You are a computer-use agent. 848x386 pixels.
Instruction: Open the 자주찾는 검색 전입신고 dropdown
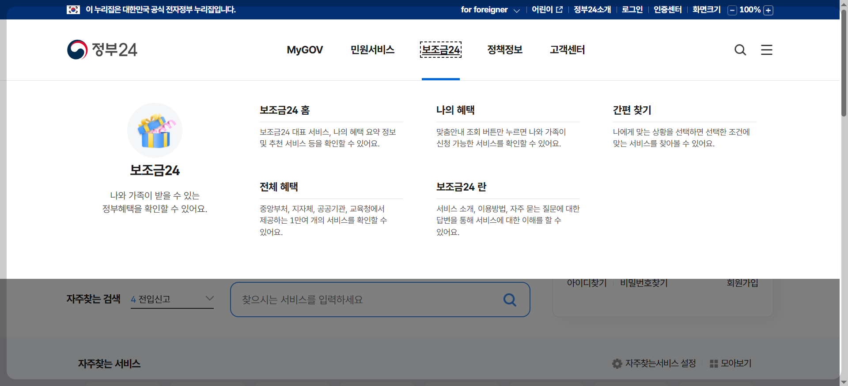[x=172, y=299]
